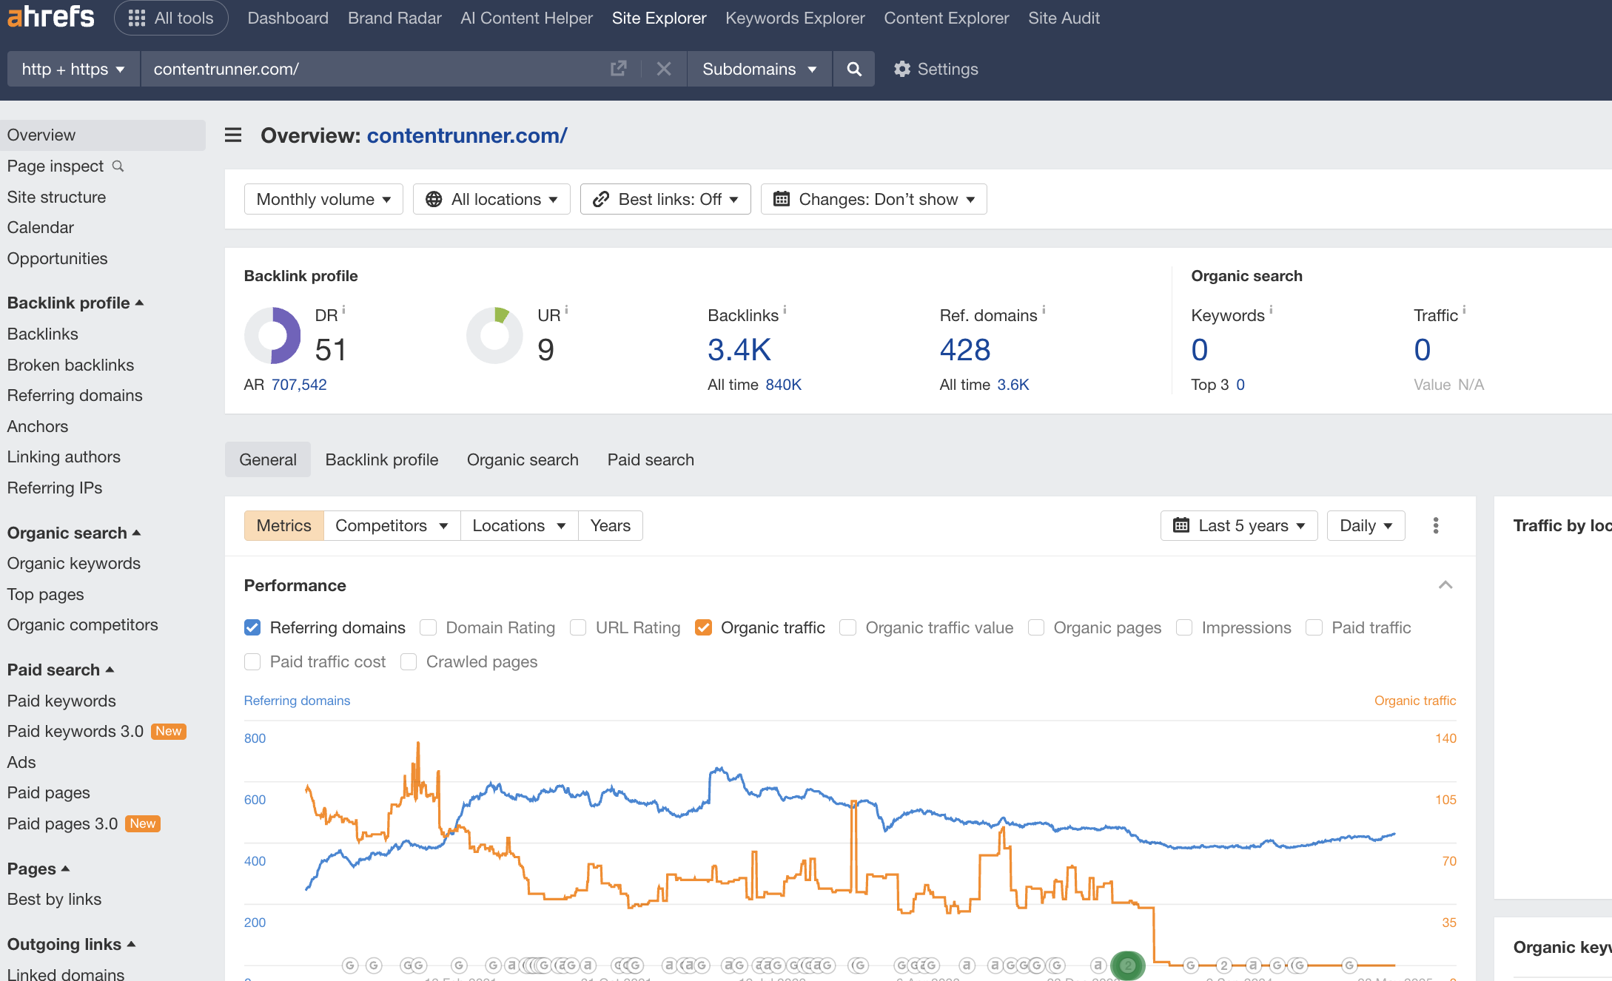
Task: Open Competitors dropdown
Action: click(392, 525)
